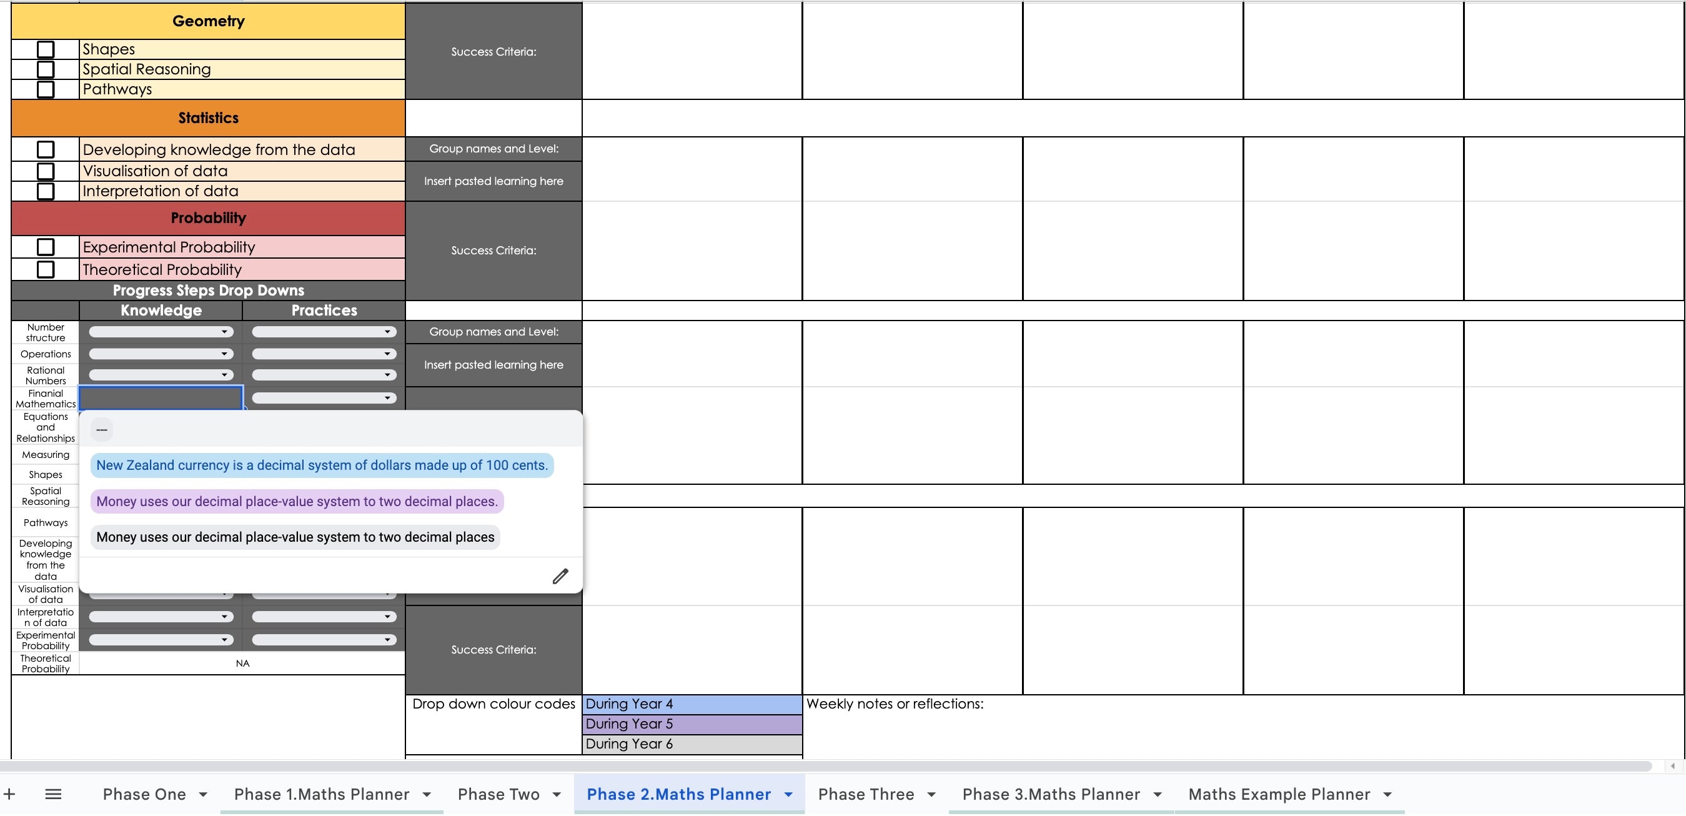Open the Practices dropdown for Rational Numbers
The height and width of the screenshot is (816, 1686).
324,374
